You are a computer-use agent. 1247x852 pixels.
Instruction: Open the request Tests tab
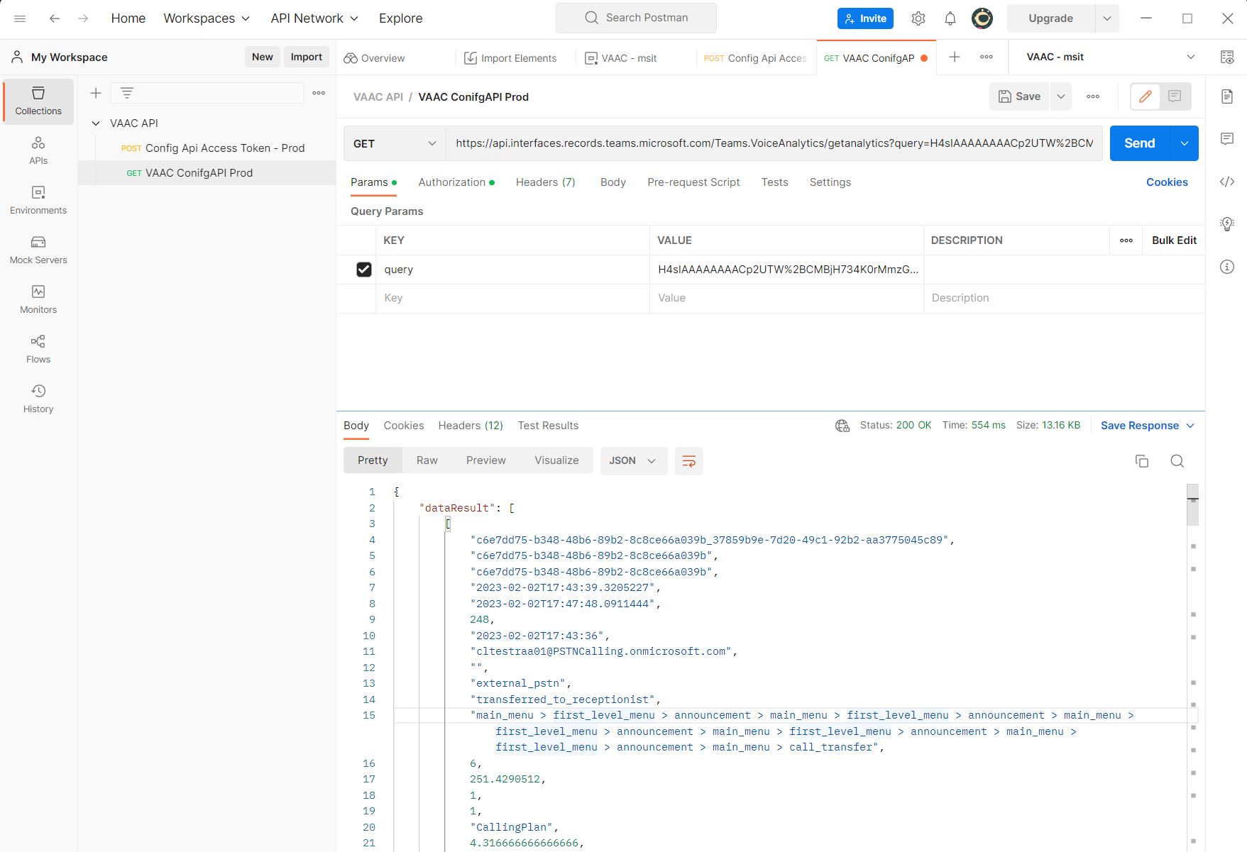tap(775, 182)
